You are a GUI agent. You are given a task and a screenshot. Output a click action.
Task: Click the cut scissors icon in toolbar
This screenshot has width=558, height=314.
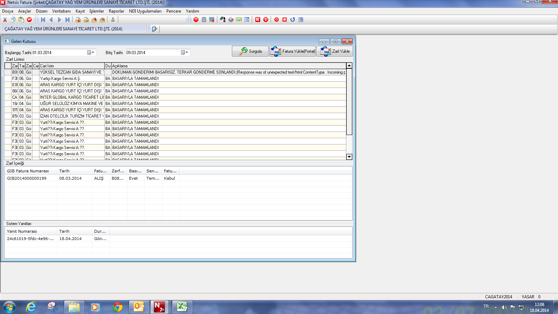coord(5,20)
